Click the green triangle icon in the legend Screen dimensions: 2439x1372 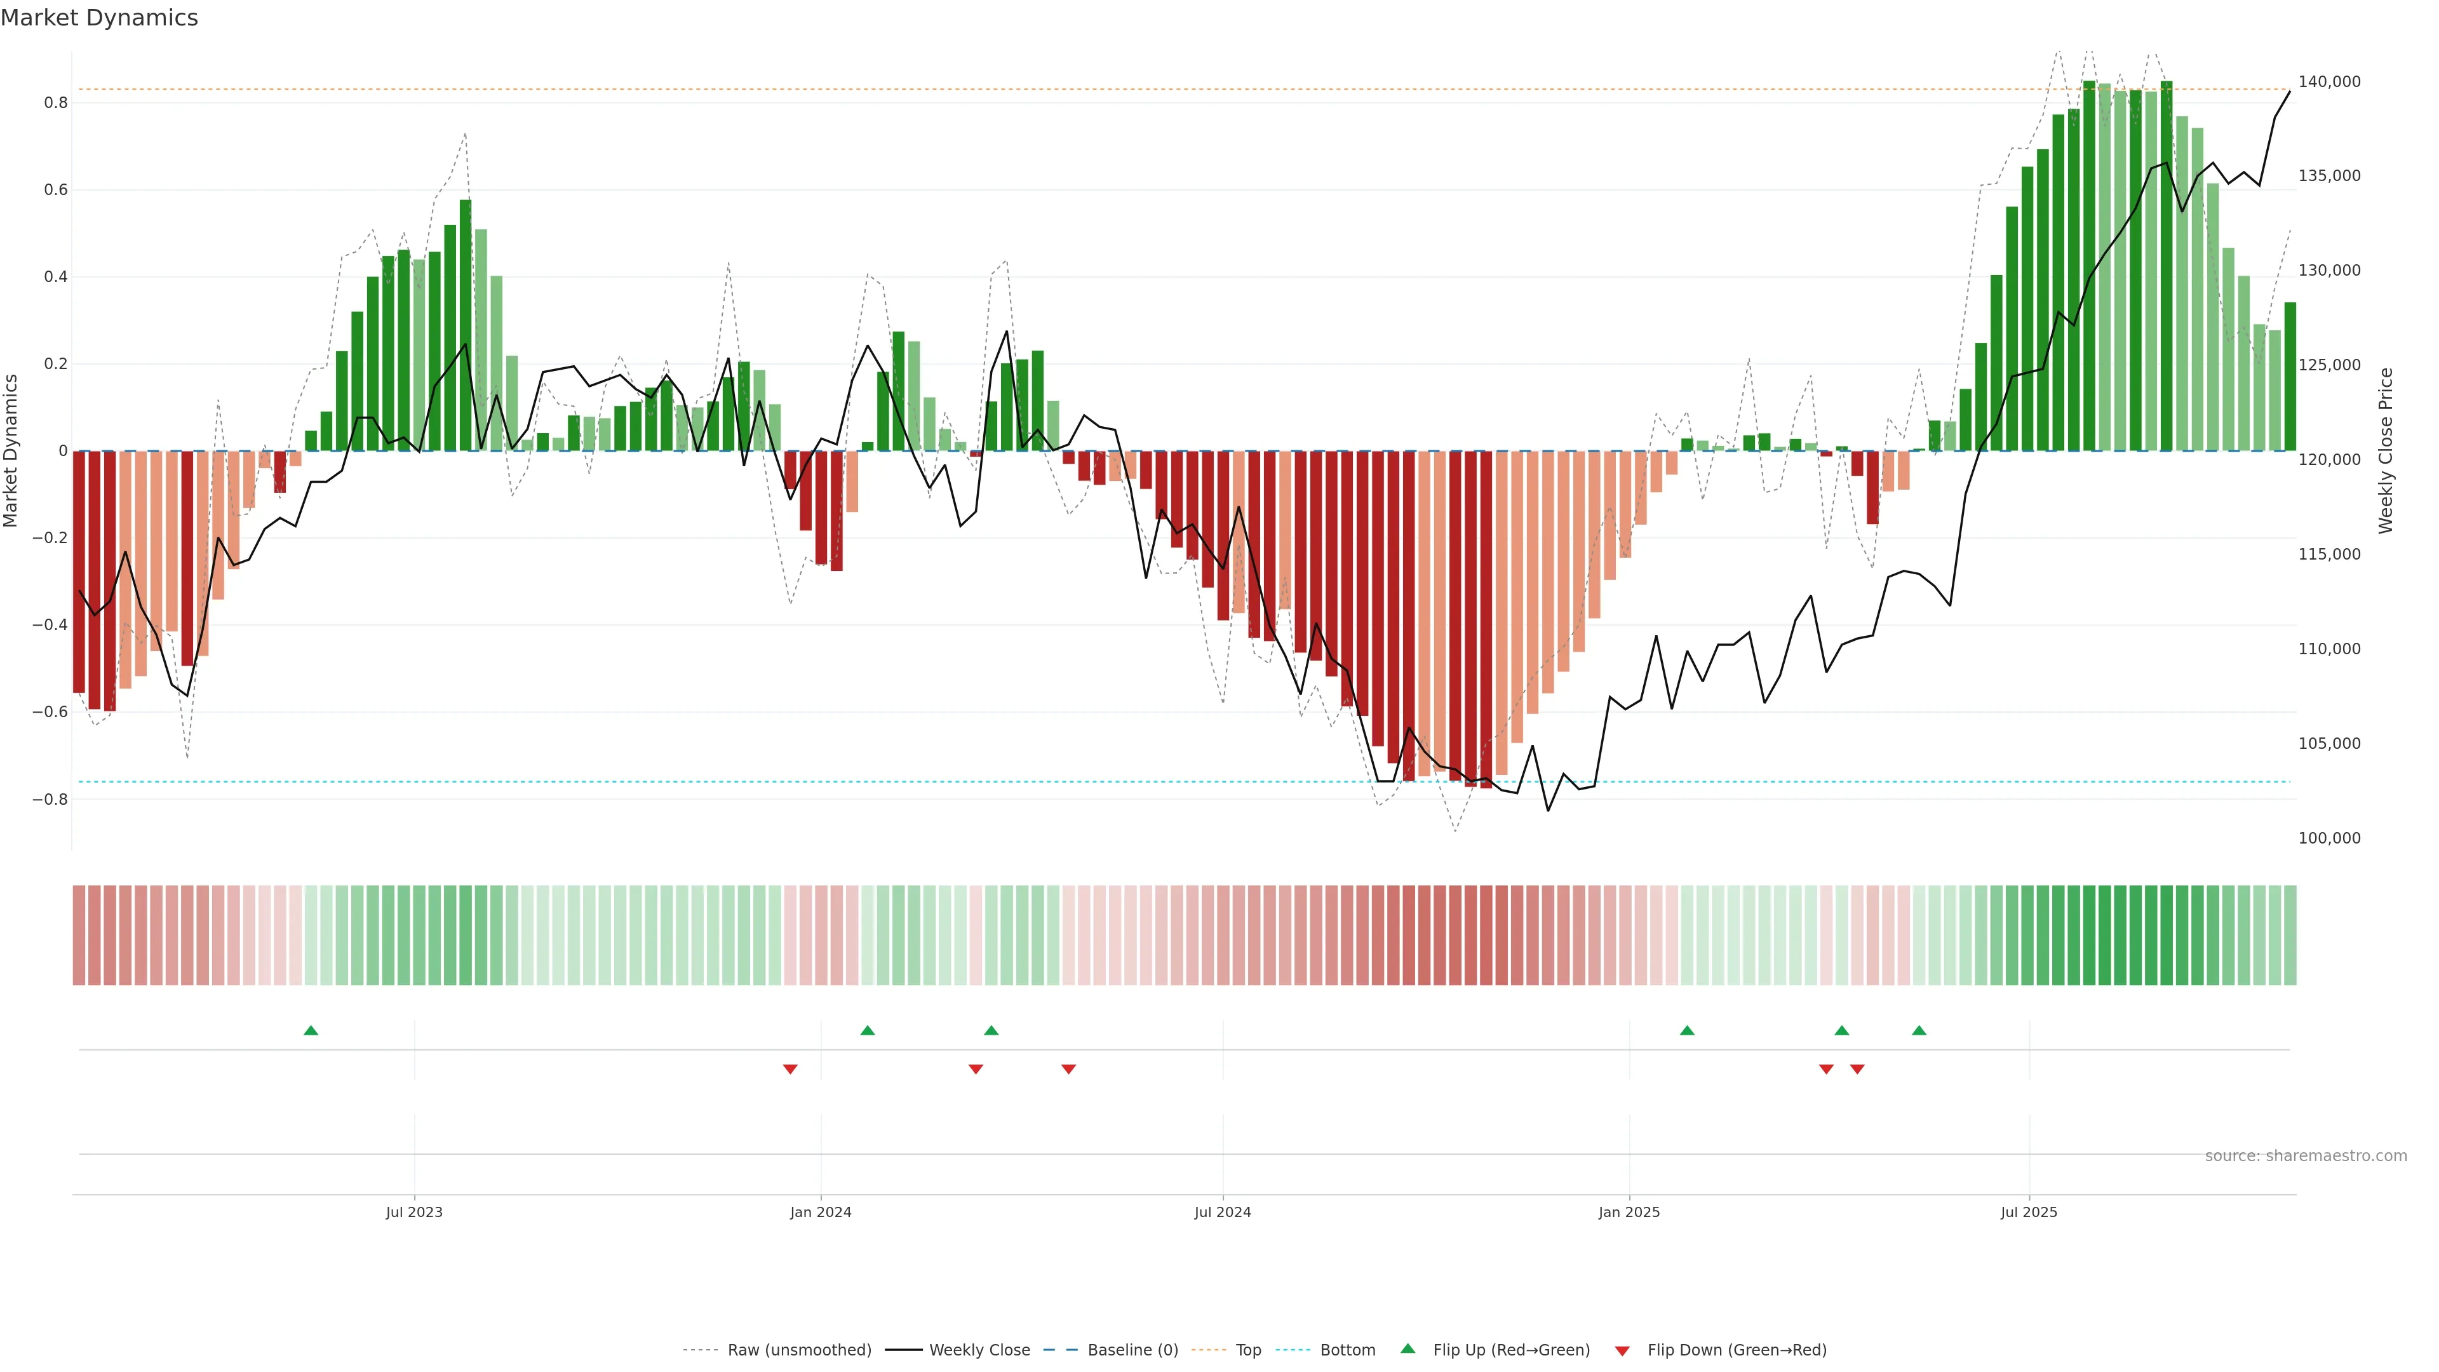(x=1408, y=1348)
